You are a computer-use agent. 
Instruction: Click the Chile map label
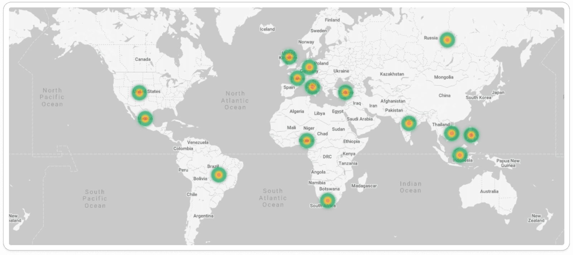(192, 195)
